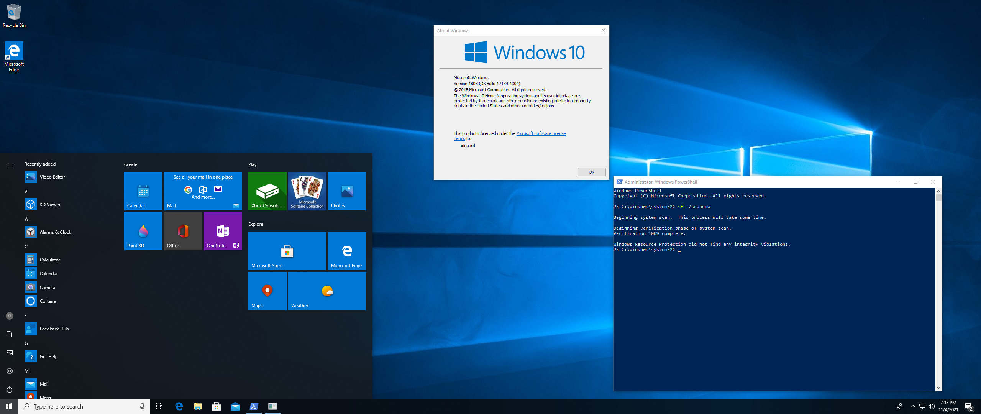The width and height of the screenshot is (981, 414).
Task: Open the taskbar clock and date
Action: pos(948,406)
